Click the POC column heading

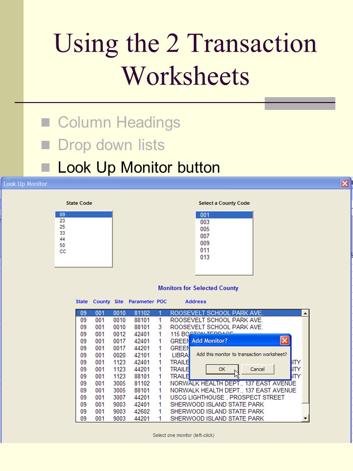point(161,301)
